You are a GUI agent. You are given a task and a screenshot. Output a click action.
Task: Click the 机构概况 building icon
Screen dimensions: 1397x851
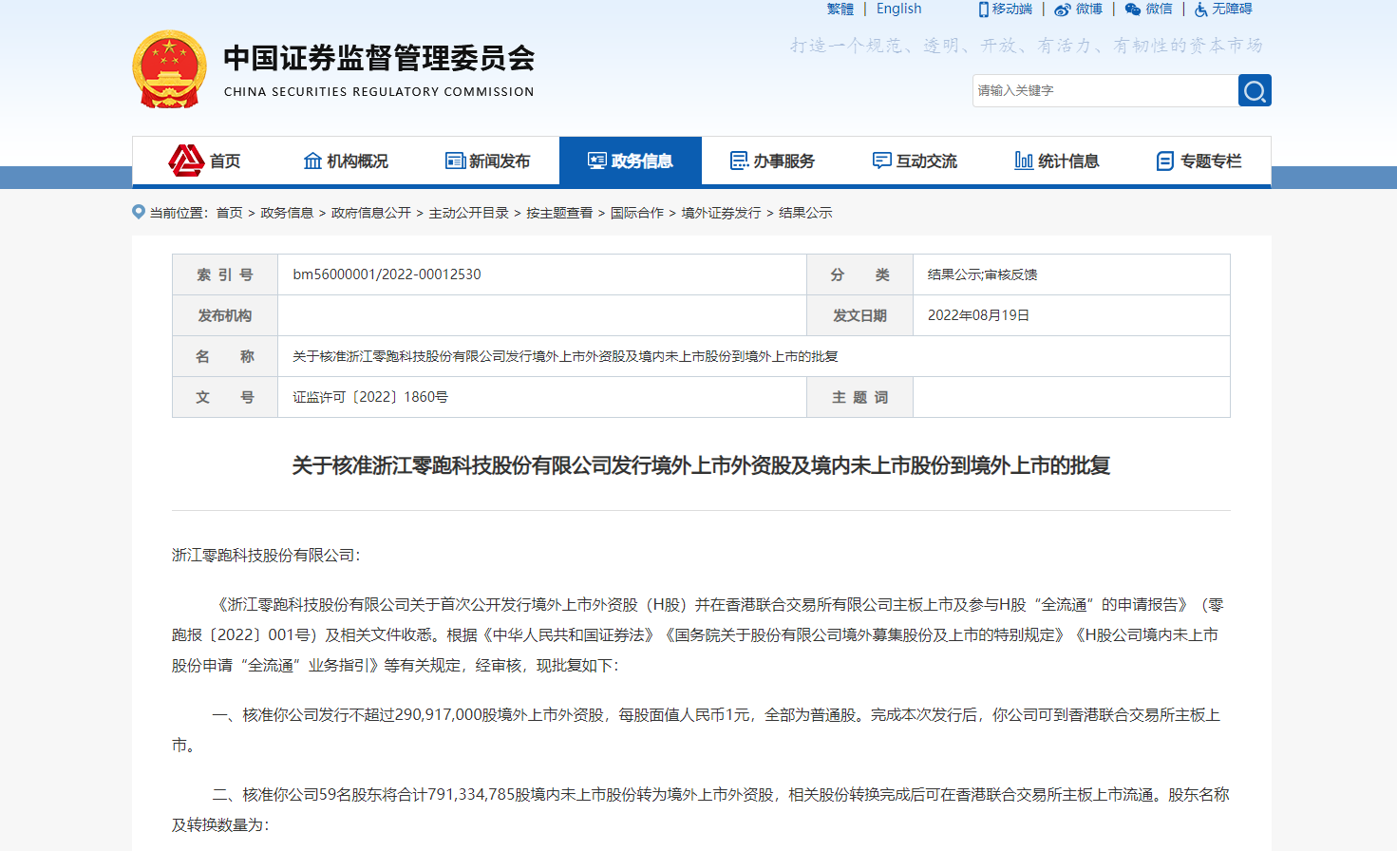[x=312, y=161]
